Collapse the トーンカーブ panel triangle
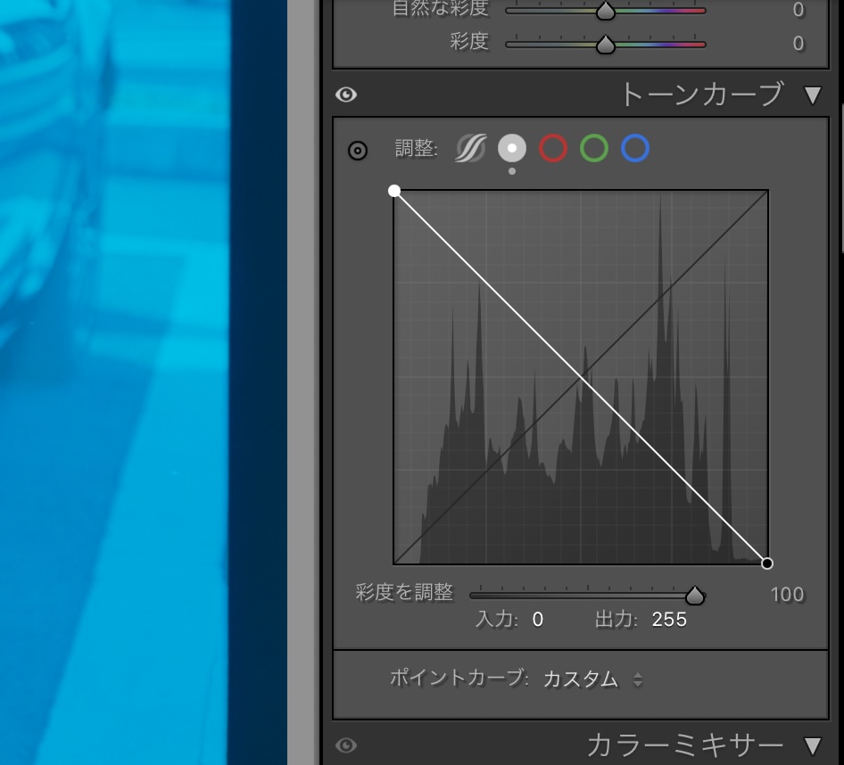Image resolution: width=844 pixels, height=765 pixels. [x=813, y=95]
